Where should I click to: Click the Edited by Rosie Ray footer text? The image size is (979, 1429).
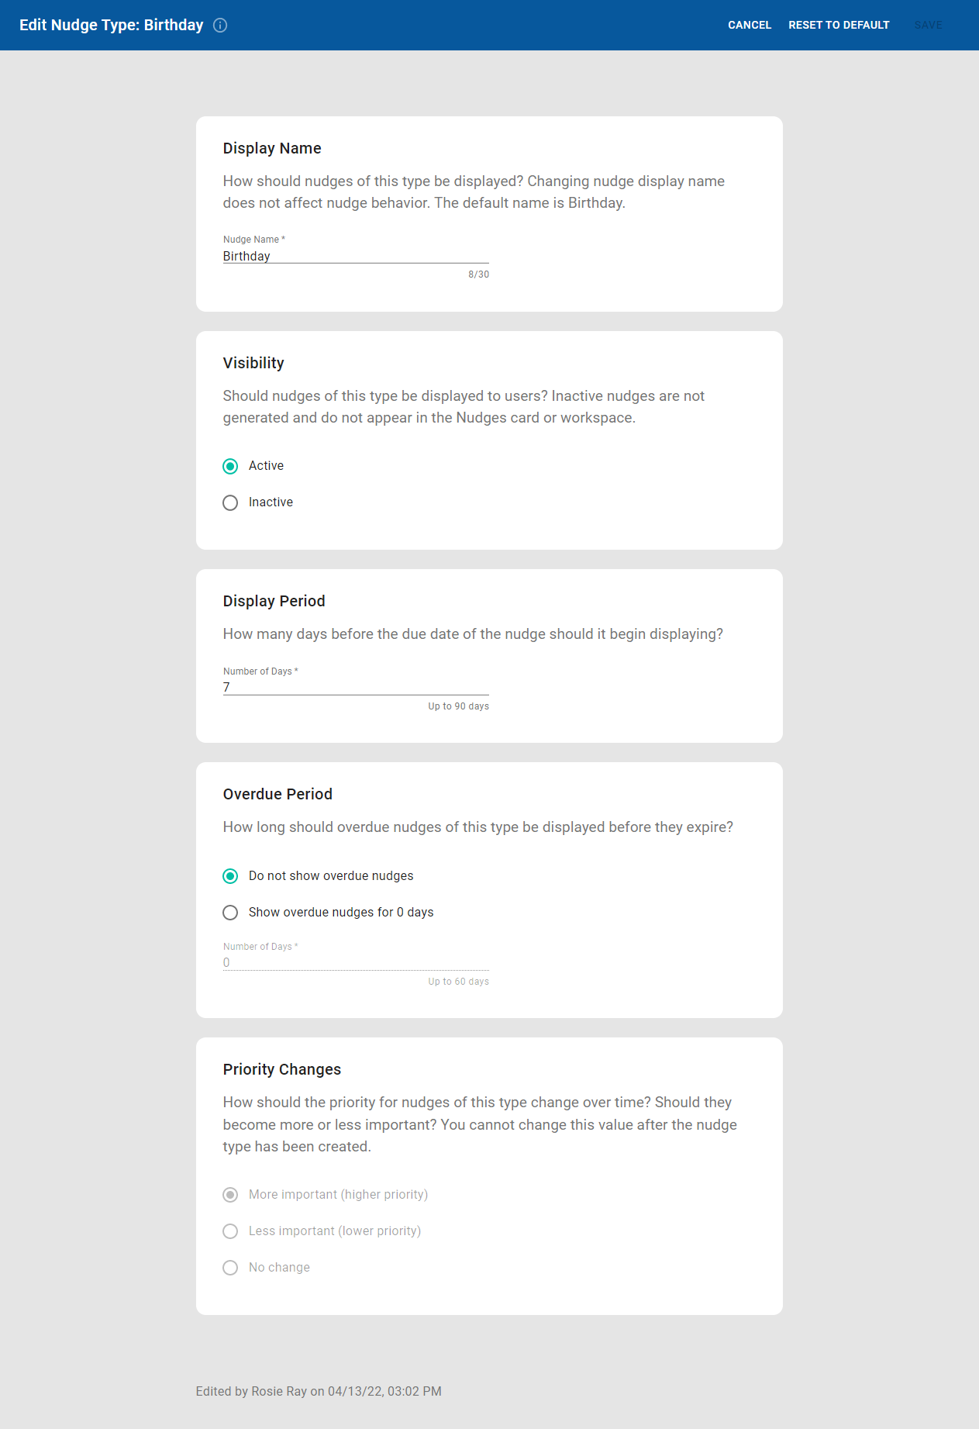[319, 1391]
